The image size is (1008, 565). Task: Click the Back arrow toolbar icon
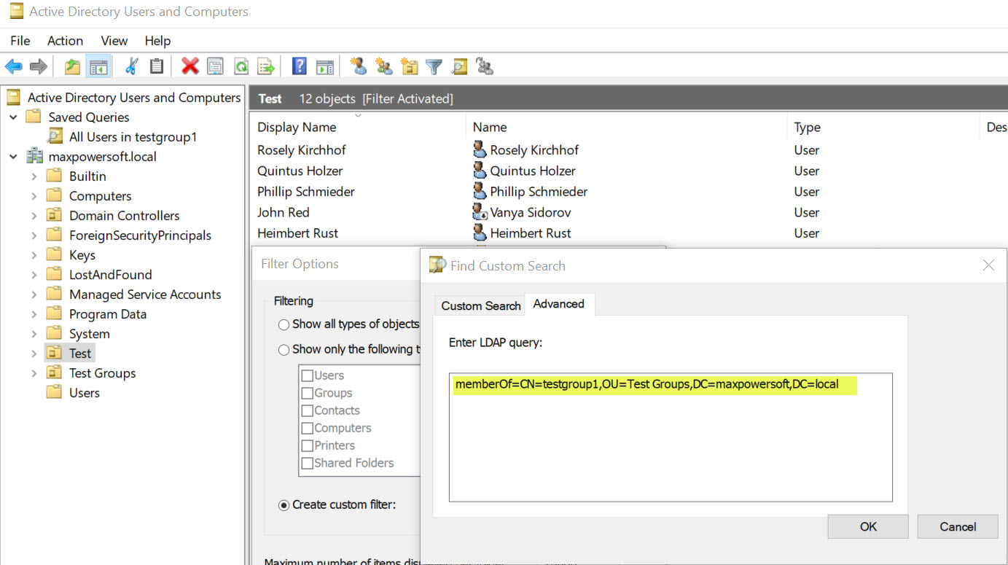(13, 67)
